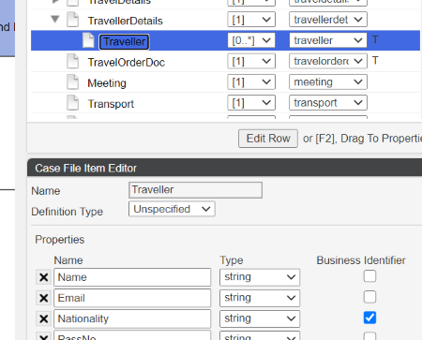This screenshot has height=340, width=422.
Task: Click the Nationality property name field
Action: pos(132,318)
